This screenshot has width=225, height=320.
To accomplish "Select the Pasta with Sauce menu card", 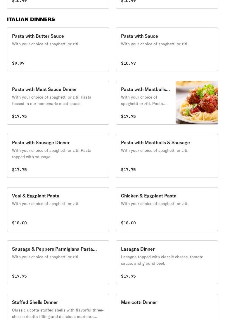I will tap(167, 49).
